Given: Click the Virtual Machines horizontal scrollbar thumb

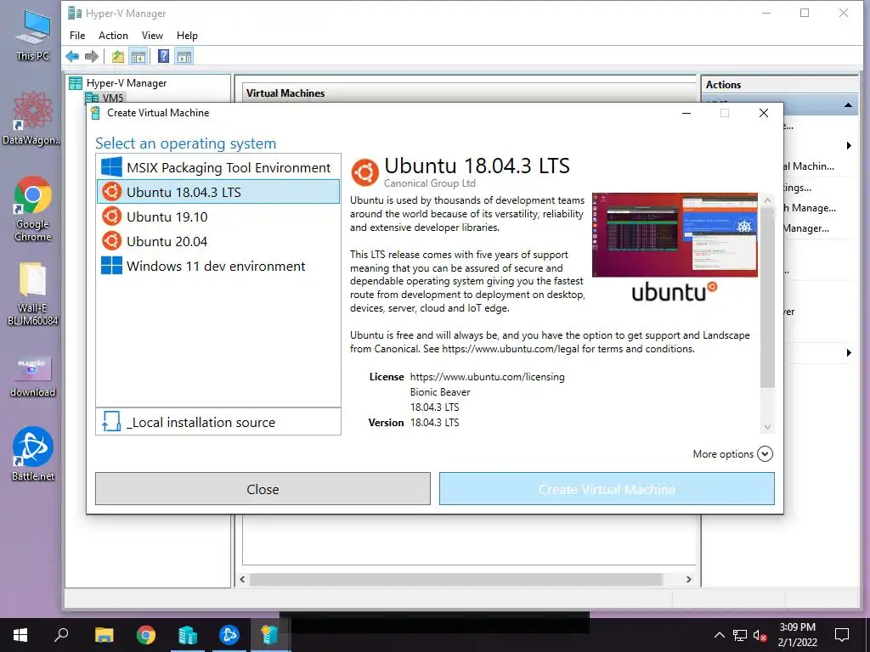Looking at the screenshot, I should point(455,579).
